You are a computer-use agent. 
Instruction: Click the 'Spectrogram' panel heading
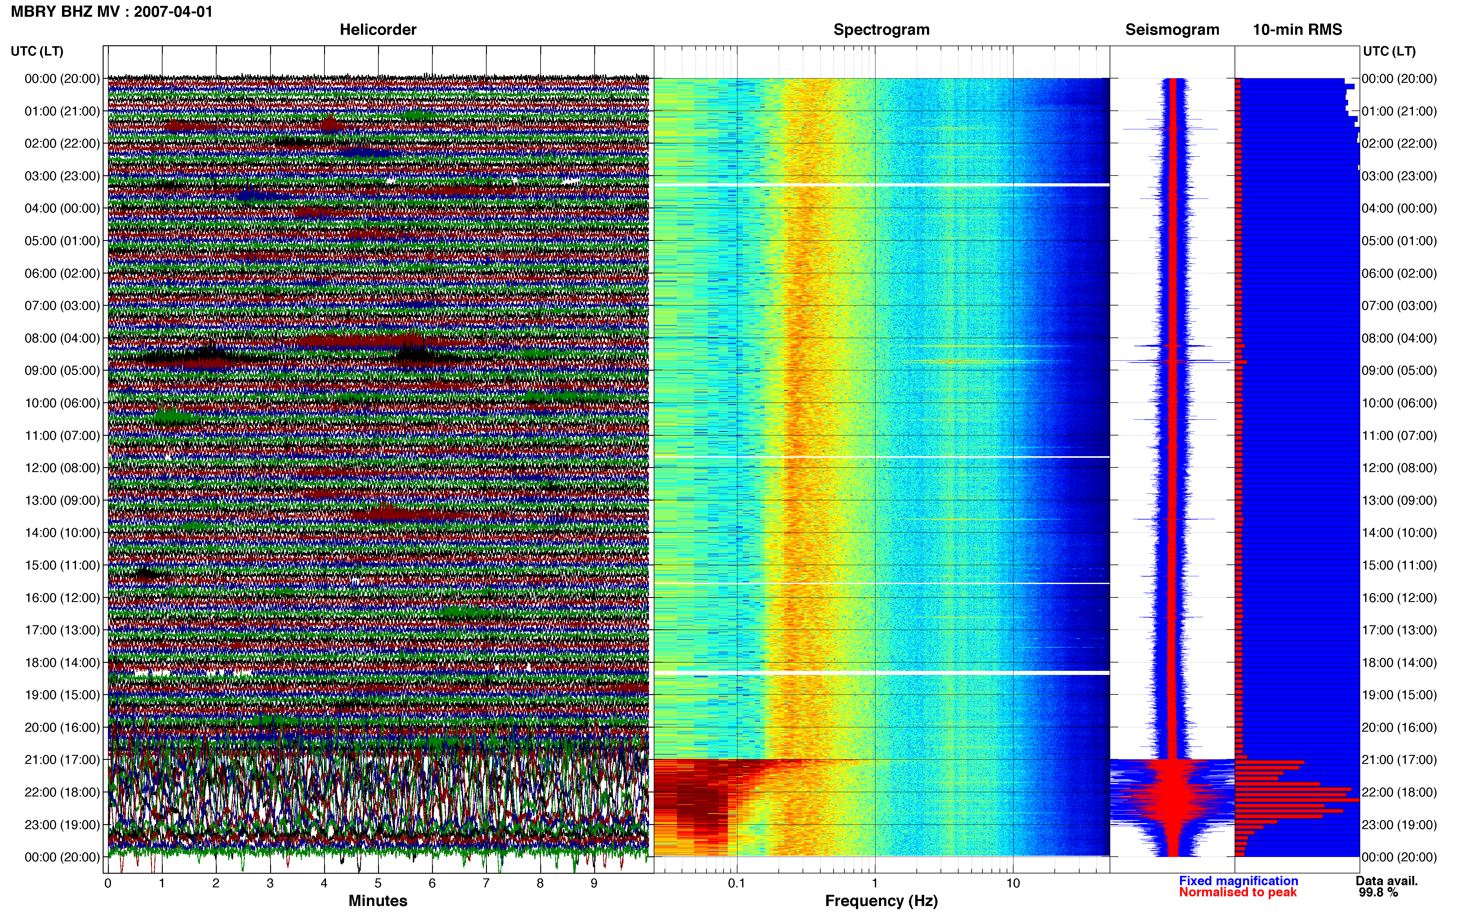pyautogui.click(x=881, y=30)
